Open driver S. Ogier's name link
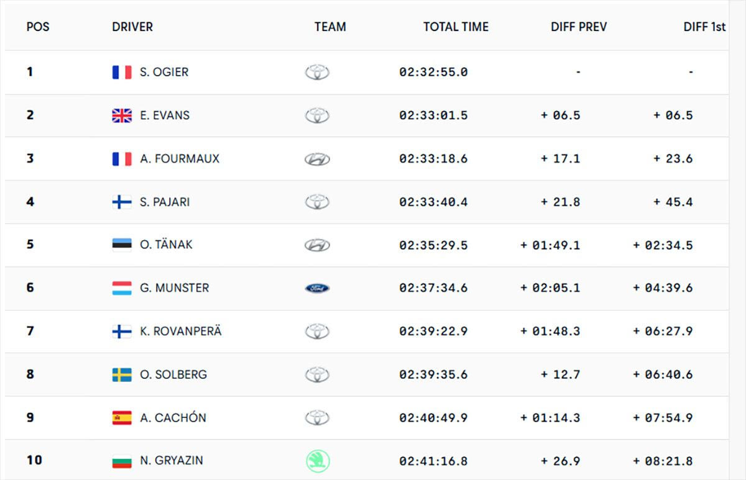 coord(164,72)
